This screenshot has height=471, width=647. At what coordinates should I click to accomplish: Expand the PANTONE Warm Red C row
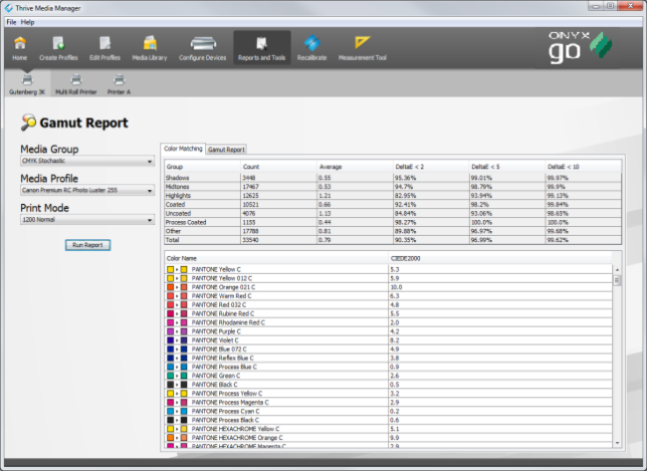click(x=177, y=296)
